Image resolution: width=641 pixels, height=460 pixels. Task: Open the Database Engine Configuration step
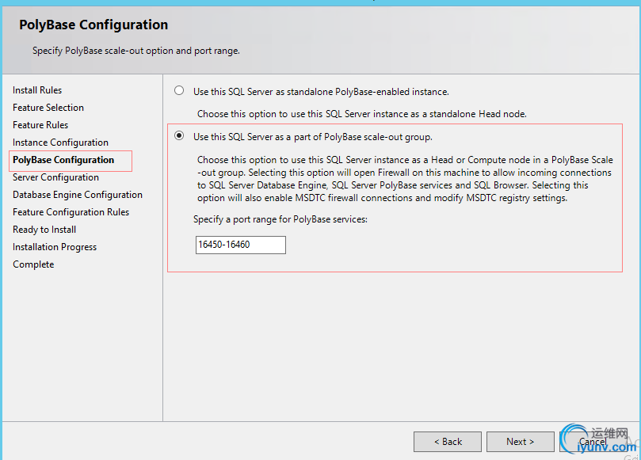78,195
